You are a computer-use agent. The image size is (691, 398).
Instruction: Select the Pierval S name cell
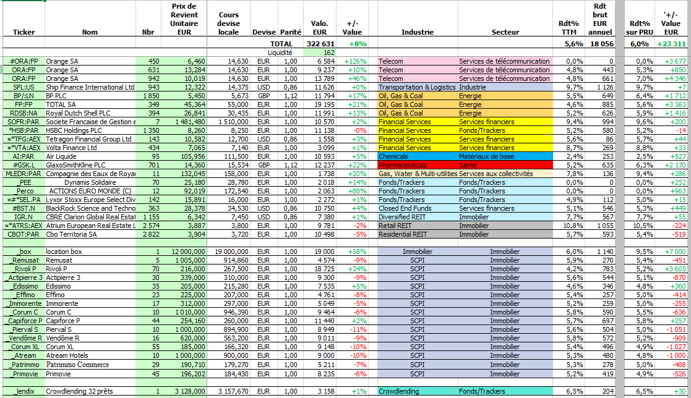(x=90, y=329)
